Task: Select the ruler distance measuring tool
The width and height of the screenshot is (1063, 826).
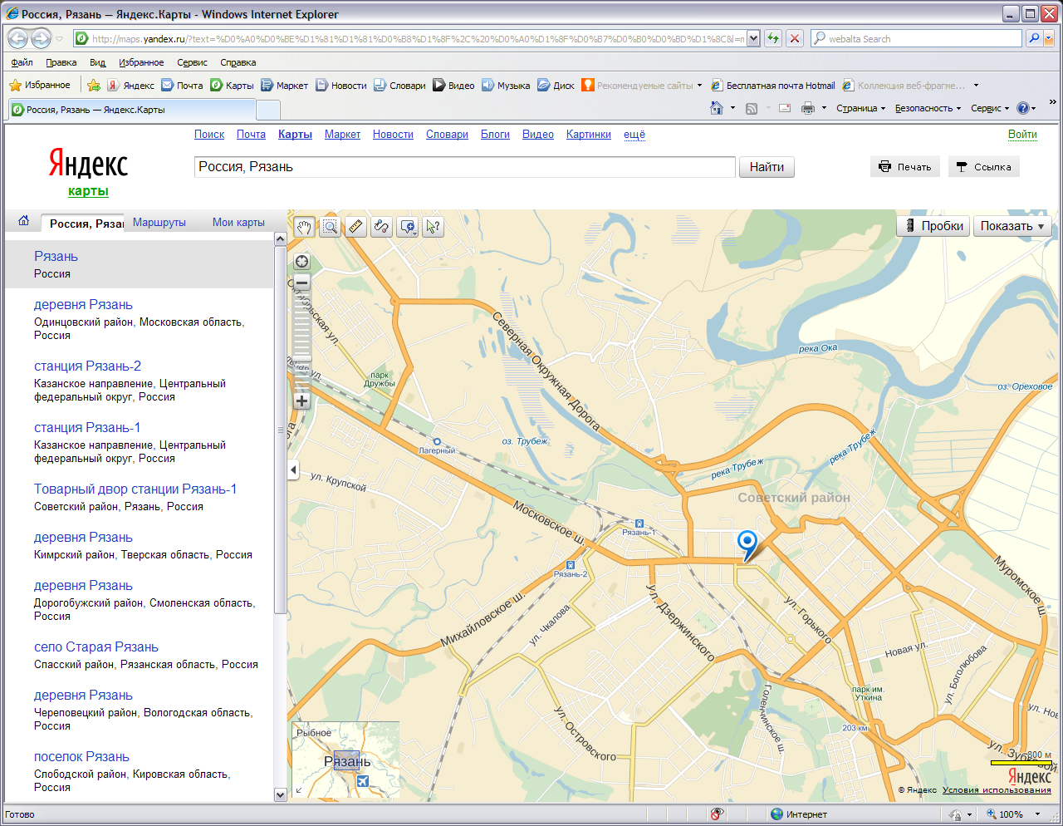Action: (x=356, y=227)
